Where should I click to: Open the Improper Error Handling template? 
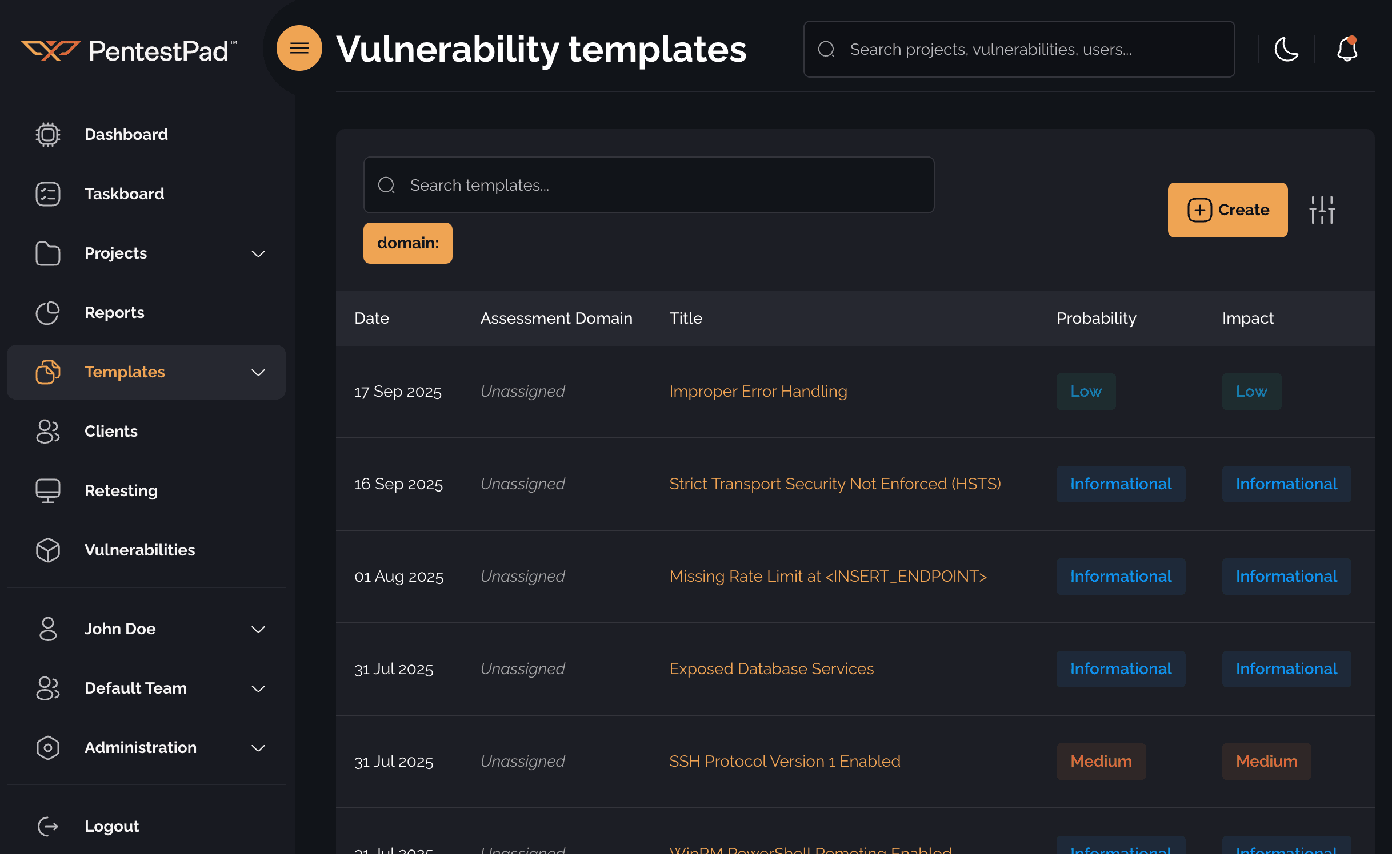(758, 392)
